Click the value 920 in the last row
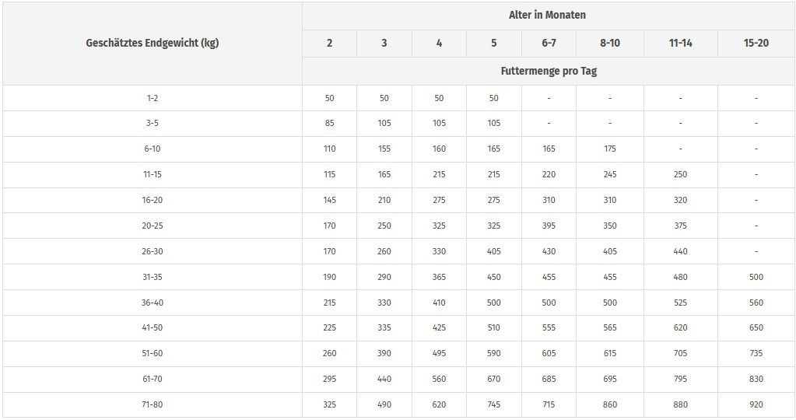 tap(756, 404)
